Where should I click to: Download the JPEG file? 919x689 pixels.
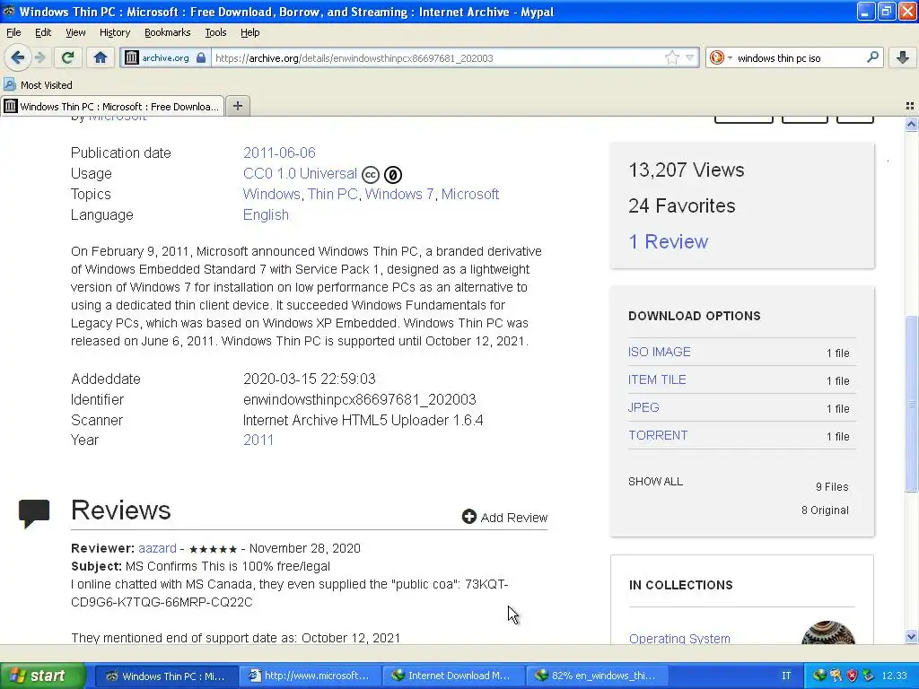(x=643, y=407)
